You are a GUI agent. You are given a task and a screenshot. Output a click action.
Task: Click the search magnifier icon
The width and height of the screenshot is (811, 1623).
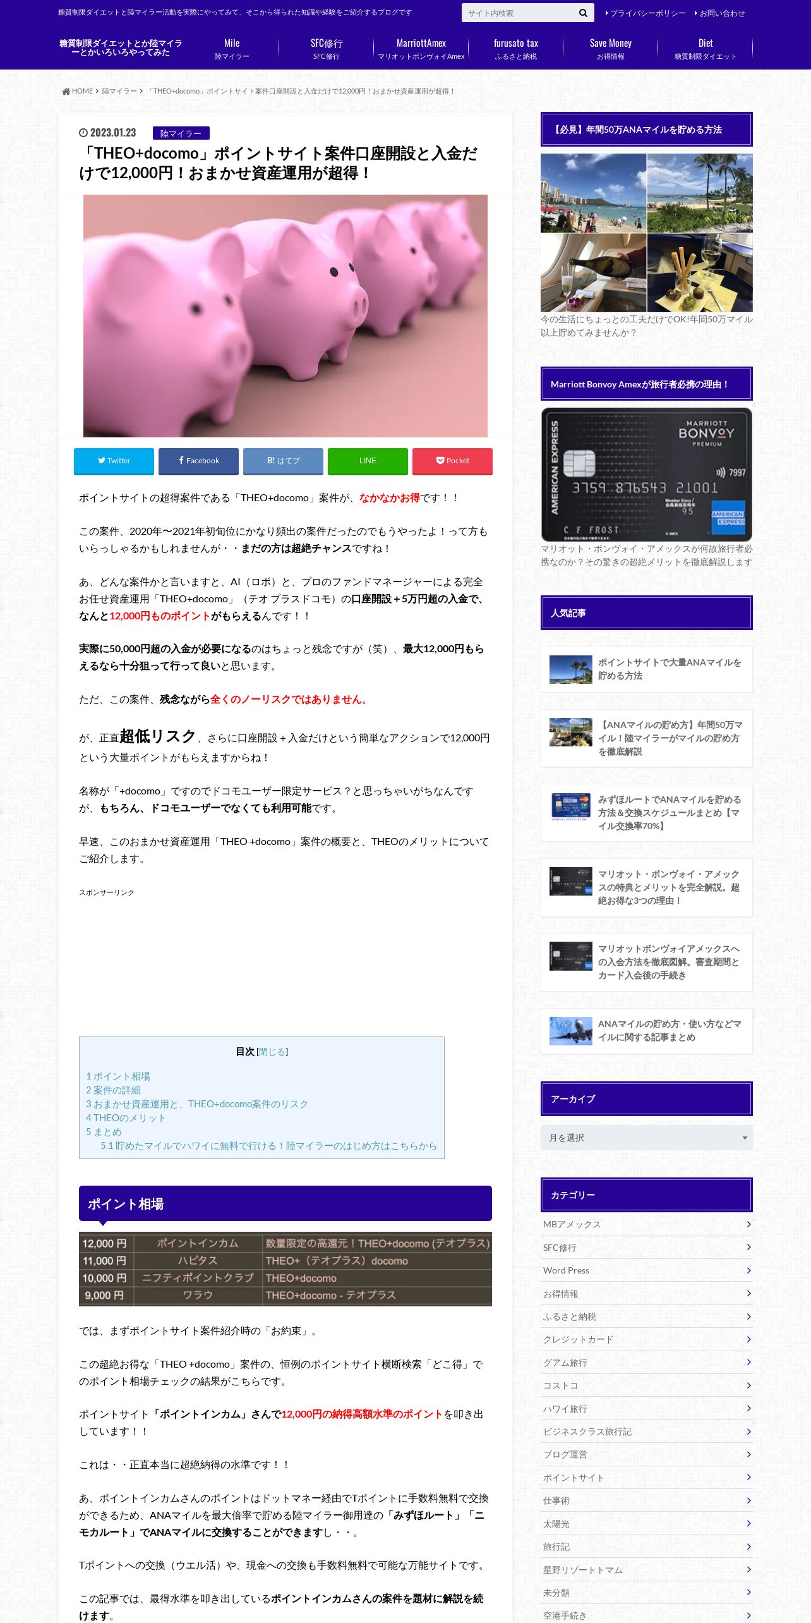click(x=583, y=13)
